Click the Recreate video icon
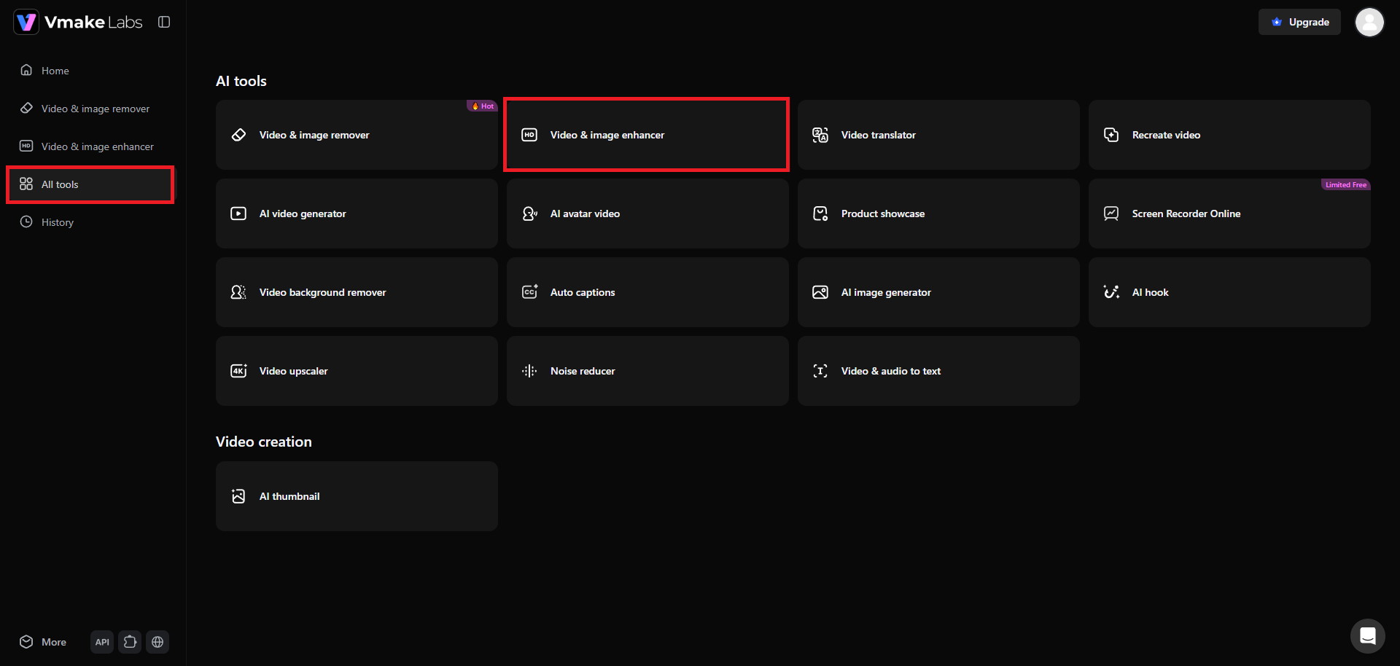 click(x=1111, y=135)
